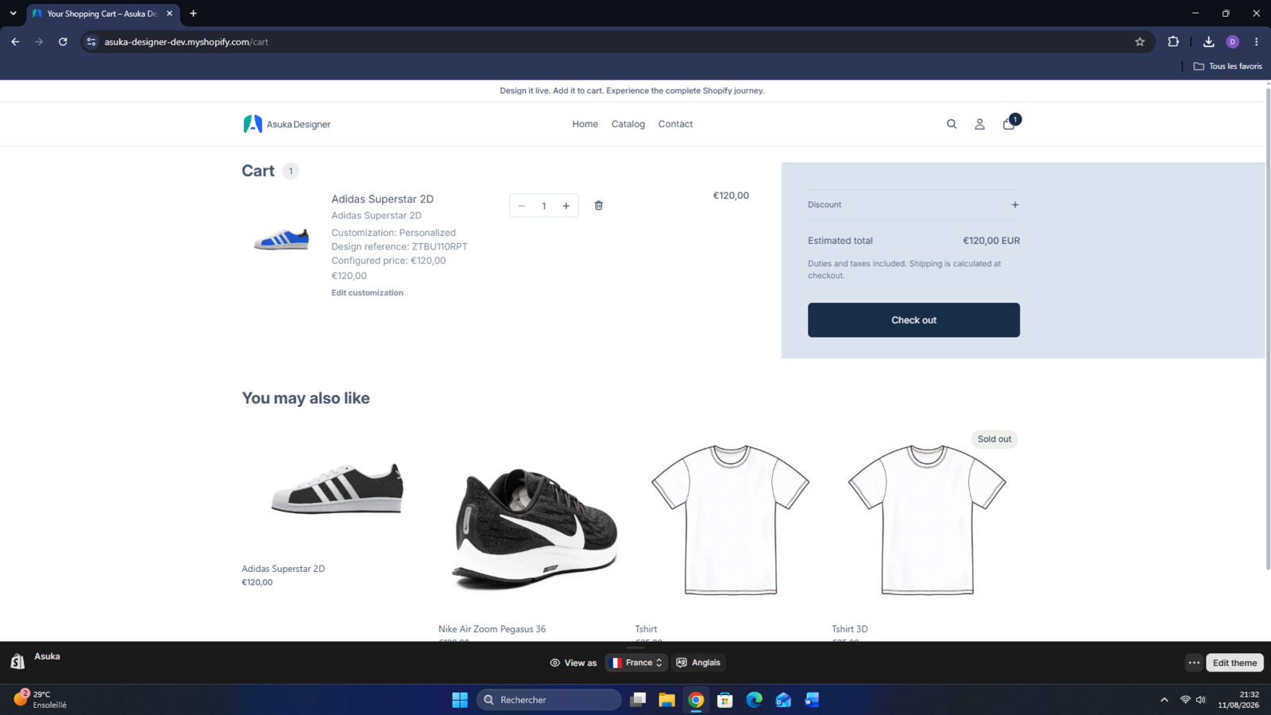Open browser downloads icon
The image size is (1271, 715).
tap(1208, 42)
